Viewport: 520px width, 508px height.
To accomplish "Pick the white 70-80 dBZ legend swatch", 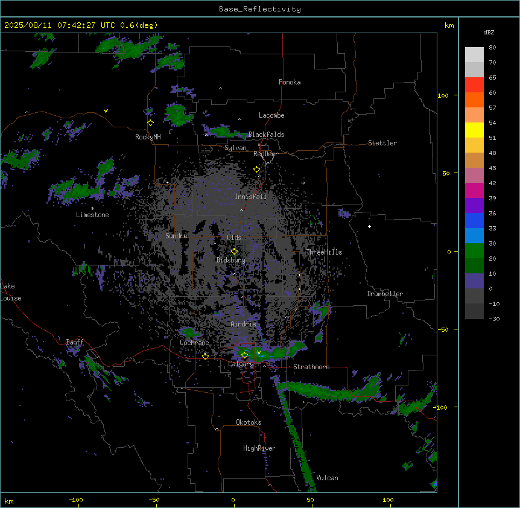I will click(x=474, y=55).
